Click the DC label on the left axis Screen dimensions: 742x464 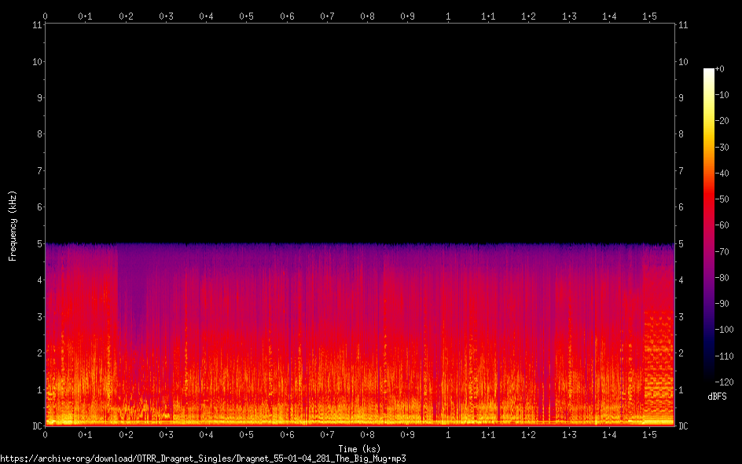(x=36, y=426)
